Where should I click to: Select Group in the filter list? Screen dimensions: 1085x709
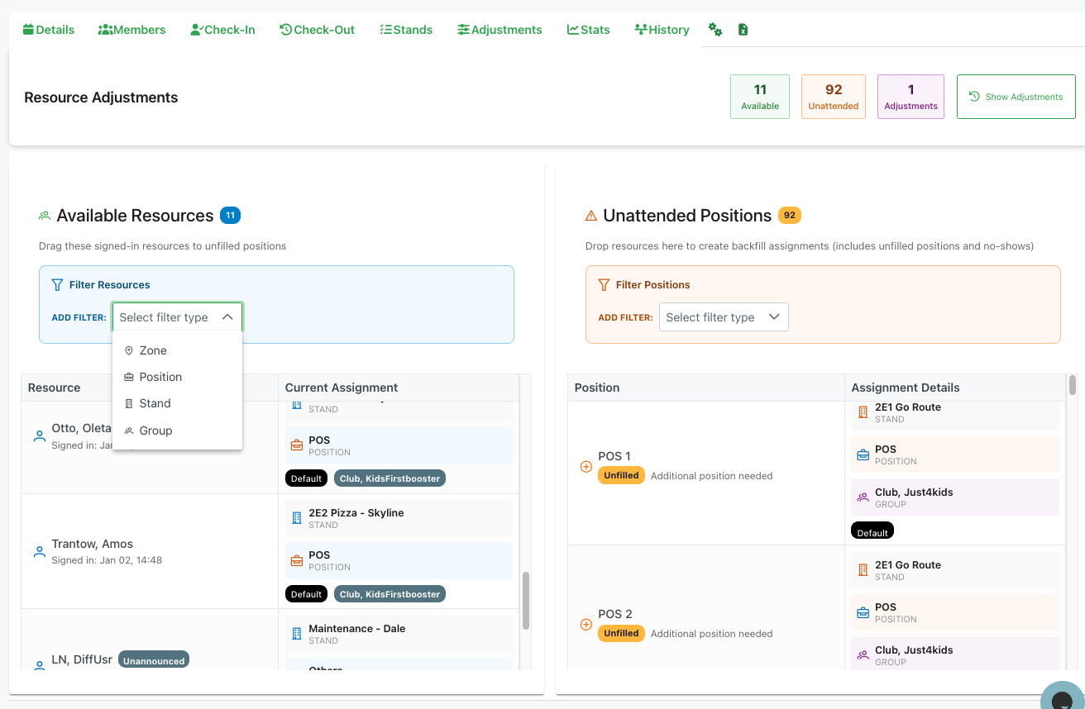155,431
